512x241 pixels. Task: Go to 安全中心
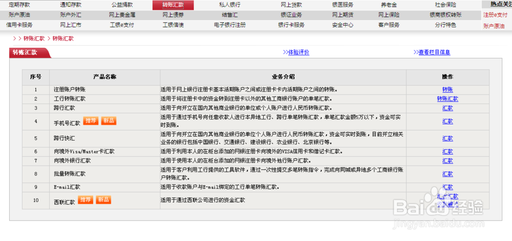[x=343, y=25]
